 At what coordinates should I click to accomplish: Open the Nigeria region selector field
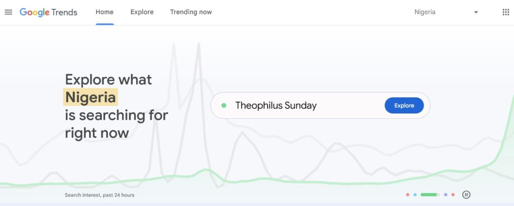[446, 12]
